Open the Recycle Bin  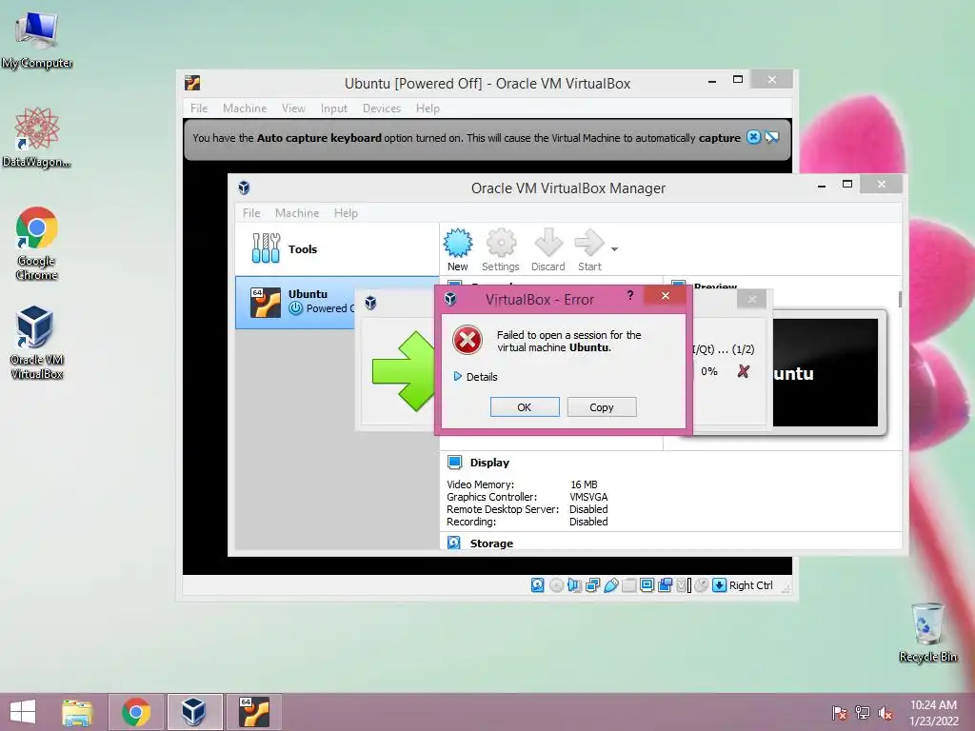click(x=927, y=632)
